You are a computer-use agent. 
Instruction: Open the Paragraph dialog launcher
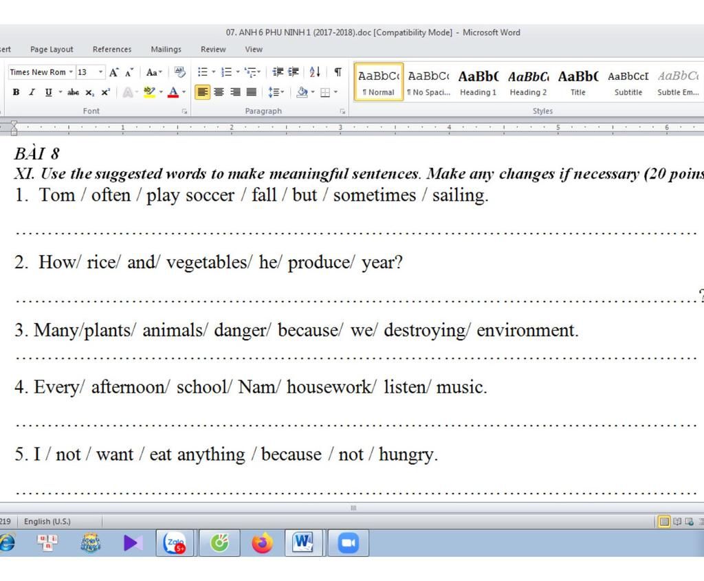pyautogui.click(x=342, y=111)
